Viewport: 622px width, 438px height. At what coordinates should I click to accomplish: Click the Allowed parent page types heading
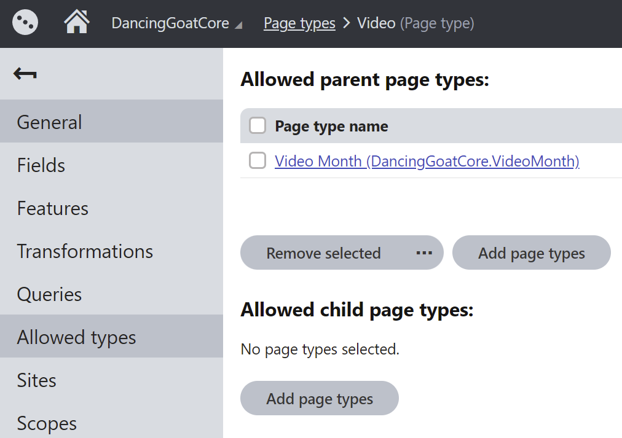coord(364,80)
